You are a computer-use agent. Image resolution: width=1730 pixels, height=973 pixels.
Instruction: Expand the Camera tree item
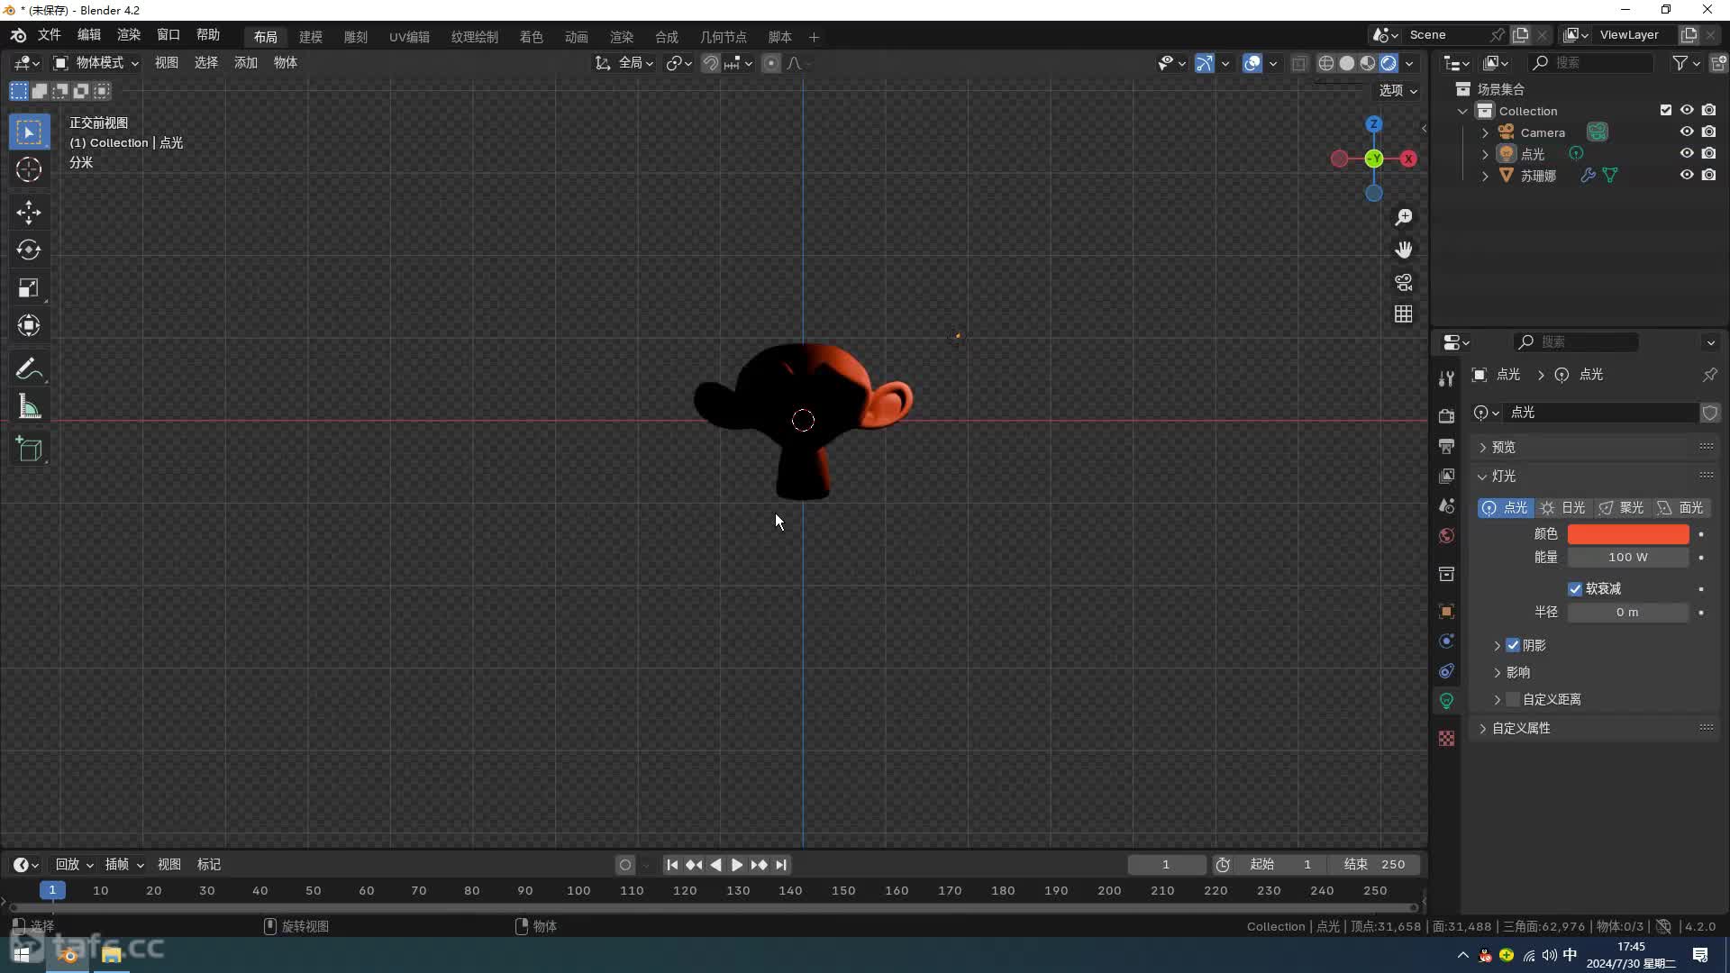pyautogui.click(x=1485, y=132)
